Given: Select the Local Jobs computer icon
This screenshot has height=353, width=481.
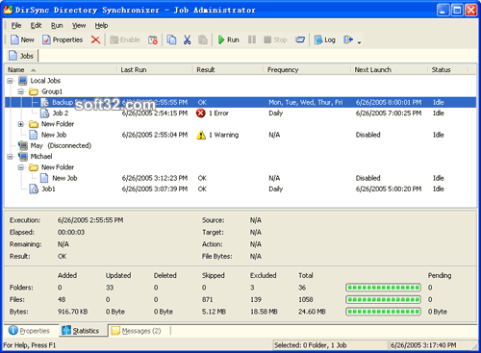Looking at the screenshot, I should click(x=23, y=81).
